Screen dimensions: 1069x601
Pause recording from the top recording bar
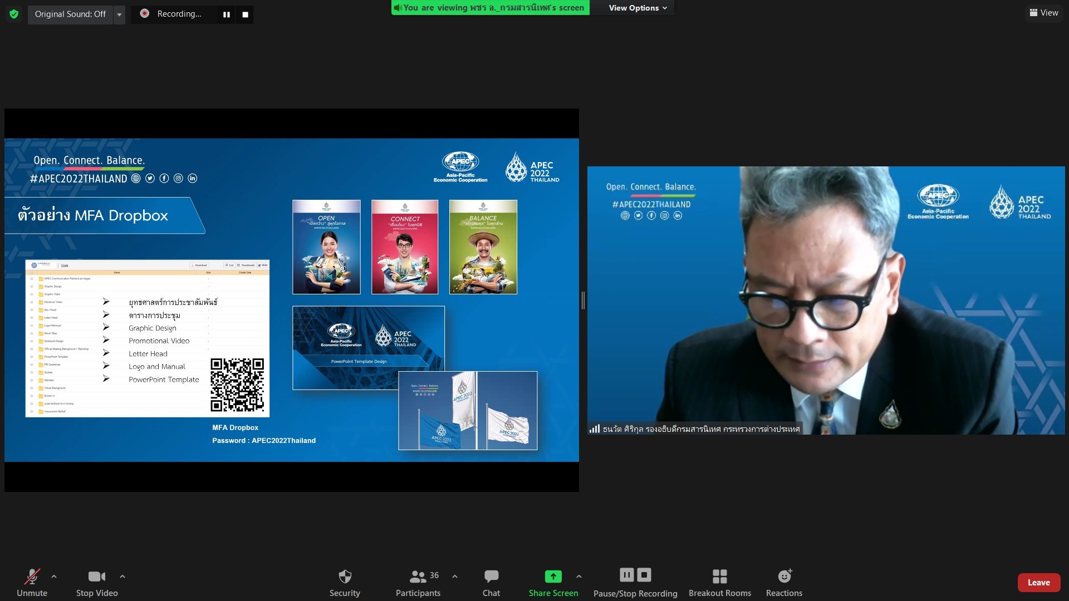coord(227,14)
